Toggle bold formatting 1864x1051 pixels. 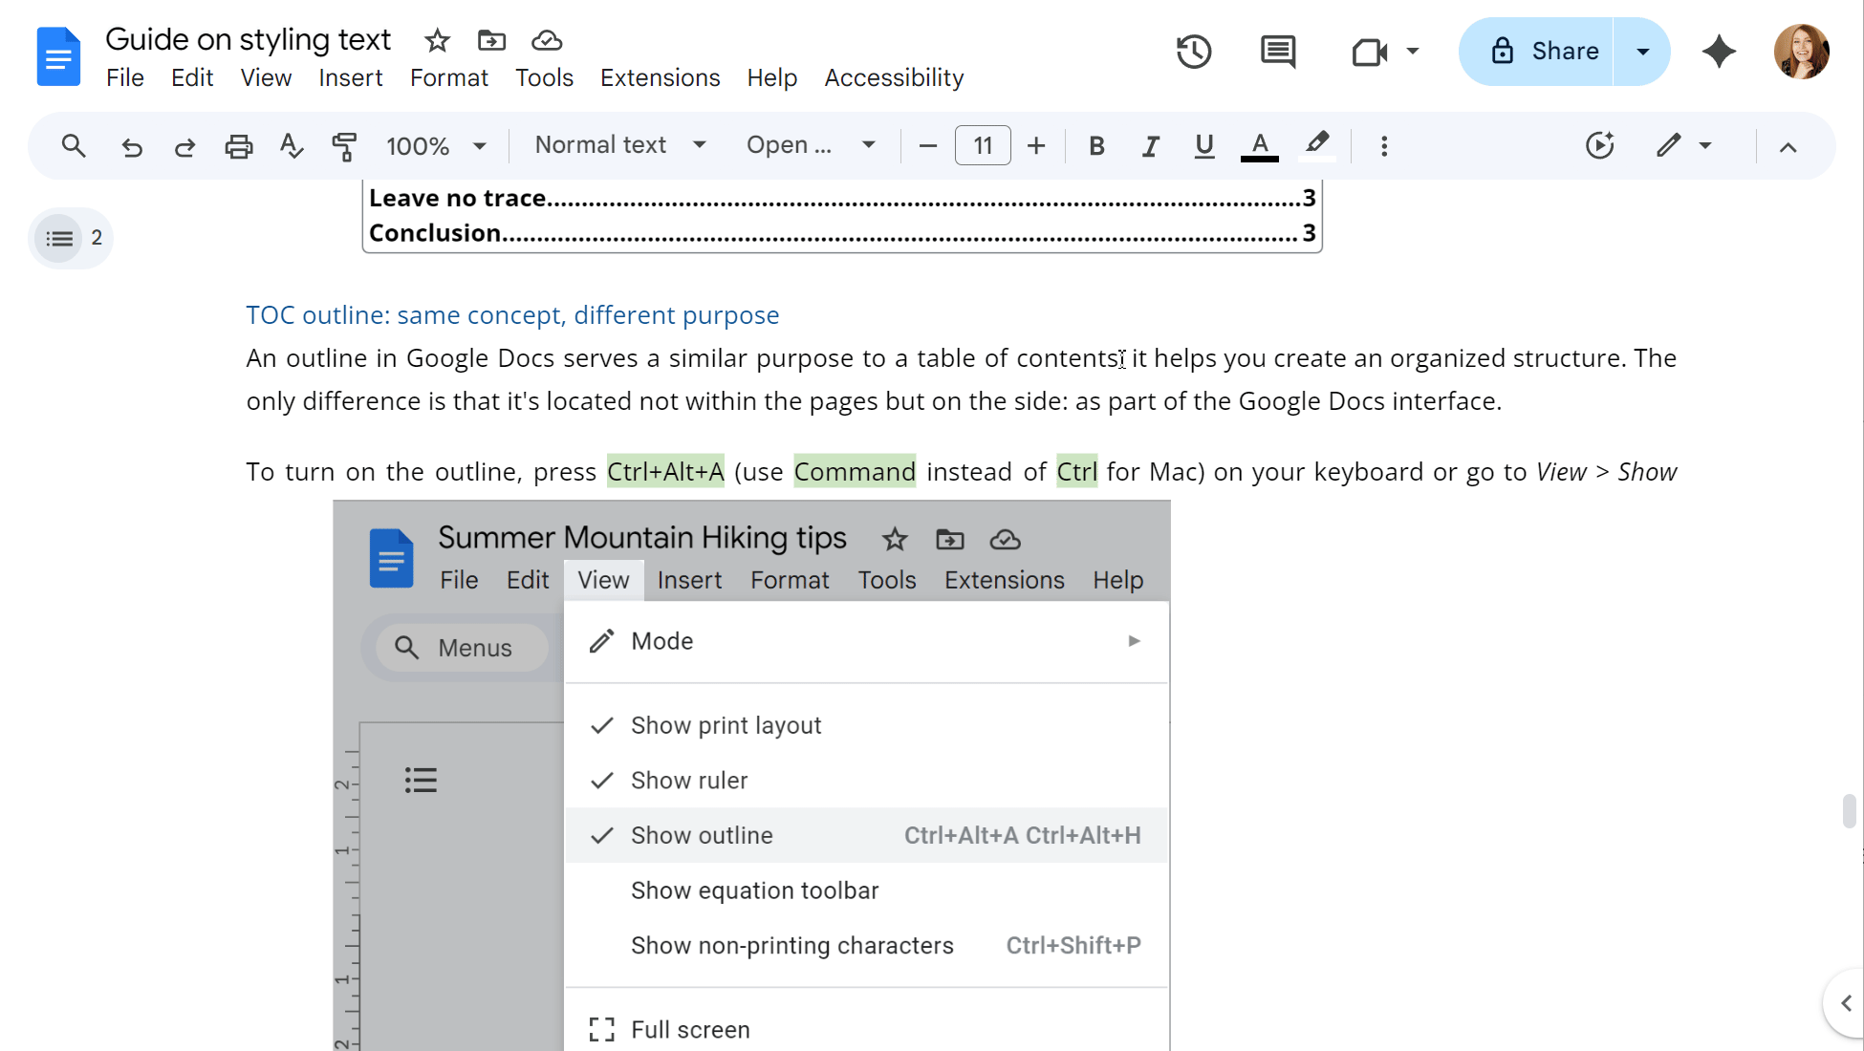tap(1096, 146)
